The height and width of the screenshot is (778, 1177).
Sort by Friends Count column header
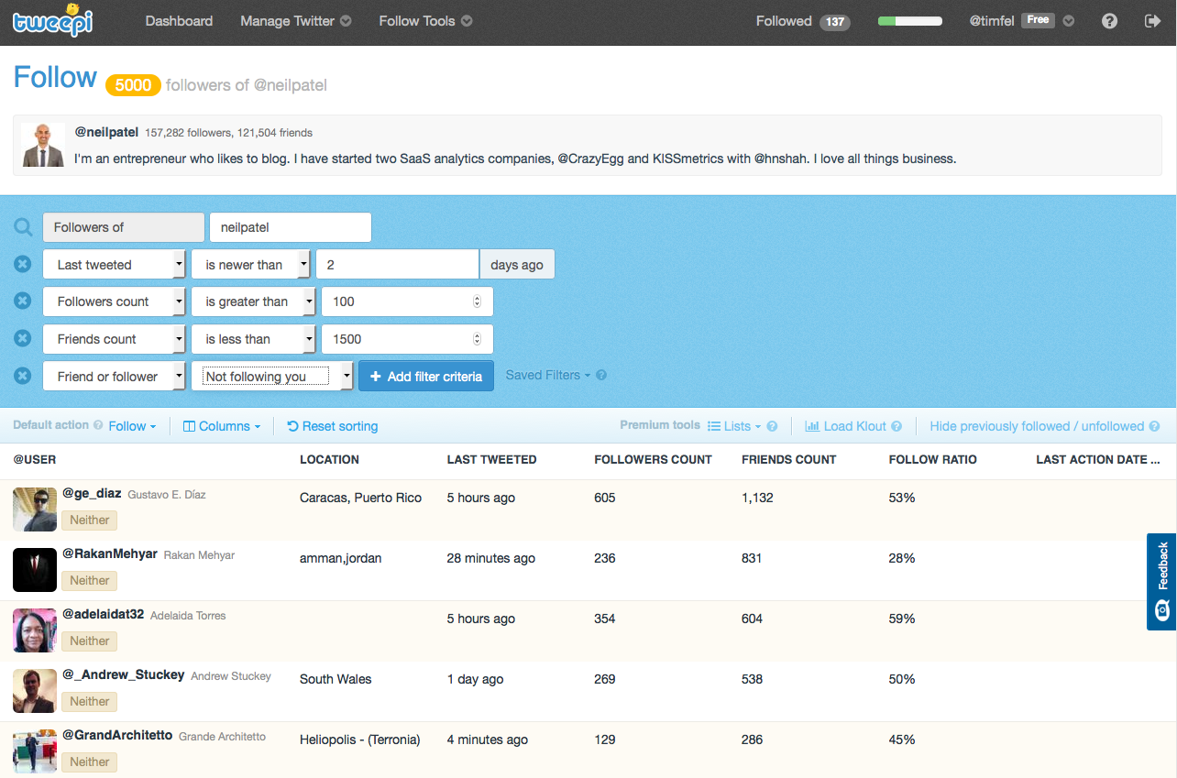(788, 459)
